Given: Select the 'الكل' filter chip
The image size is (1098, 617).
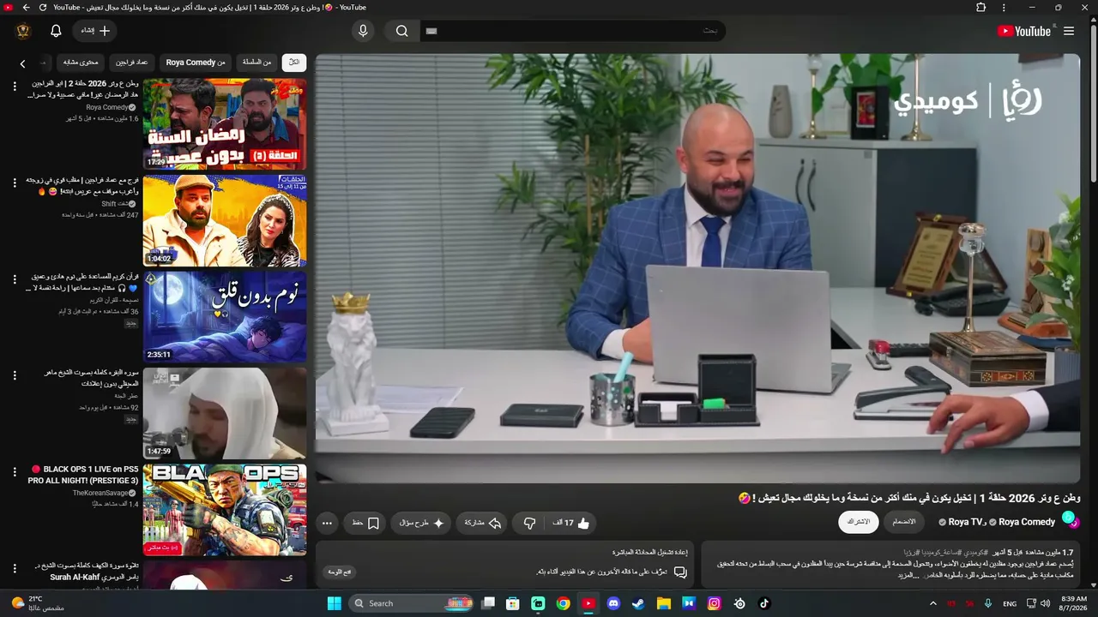Looking at the screenshot, I should 294,63.
